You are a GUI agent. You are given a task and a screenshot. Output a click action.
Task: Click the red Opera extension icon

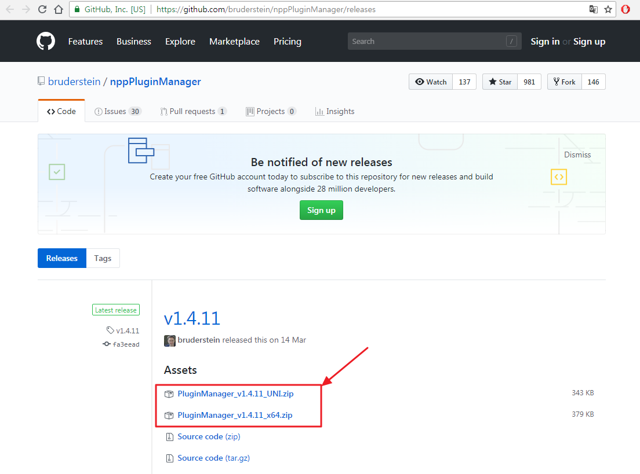pyautogui.click(x=626, y=9)
